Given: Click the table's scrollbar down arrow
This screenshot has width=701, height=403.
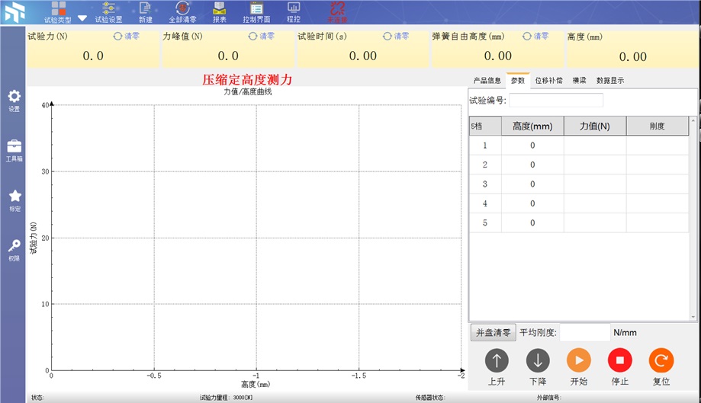Looking at the screenshot, I should pyautogui.click(x=693, y=316).
